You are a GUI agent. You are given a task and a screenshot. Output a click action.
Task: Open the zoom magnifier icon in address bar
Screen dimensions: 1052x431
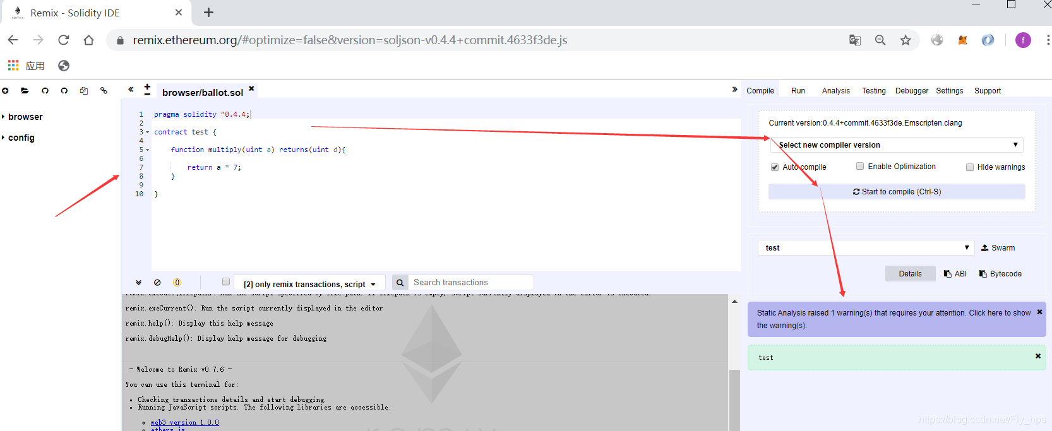880,40
